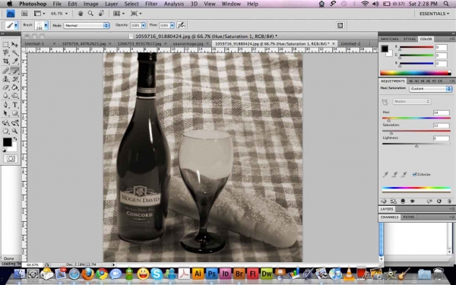Select the Lasso tool
This screenshot has width=456, height=285.
click(5, 53)
